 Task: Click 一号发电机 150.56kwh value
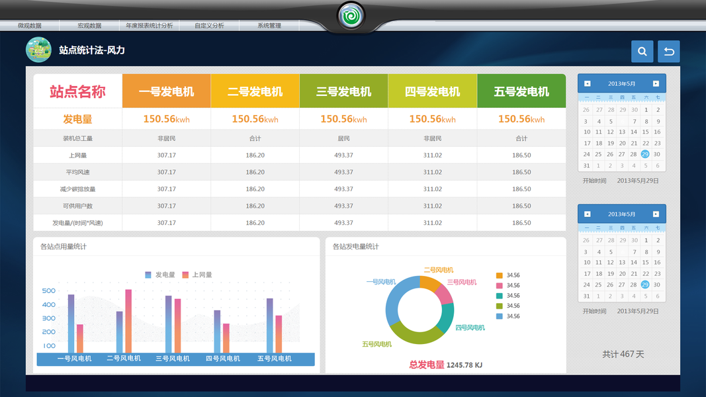tap(166, 119)
